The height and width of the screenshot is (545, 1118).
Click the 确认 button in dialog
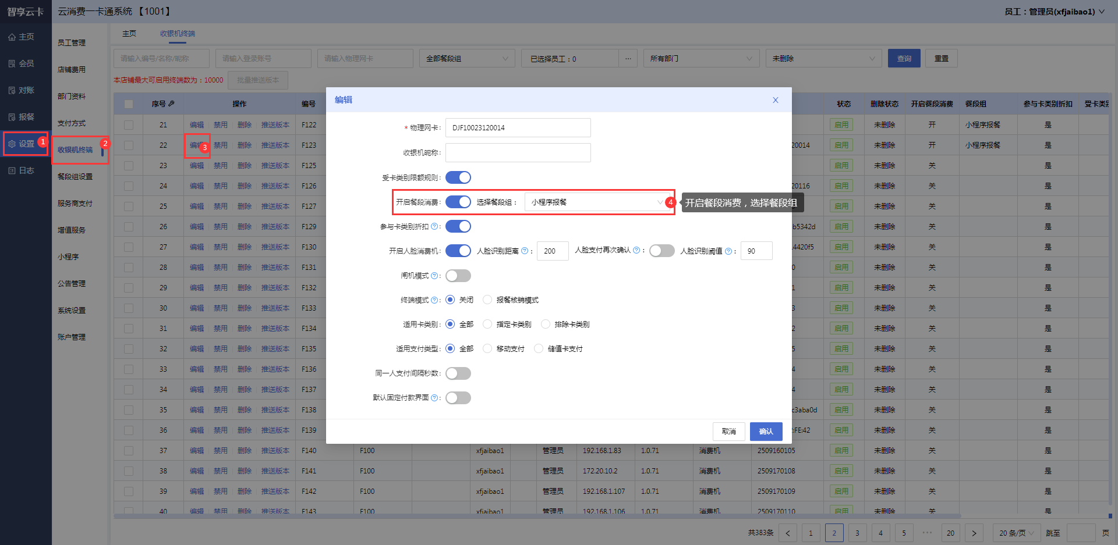[x=766, y=432]
